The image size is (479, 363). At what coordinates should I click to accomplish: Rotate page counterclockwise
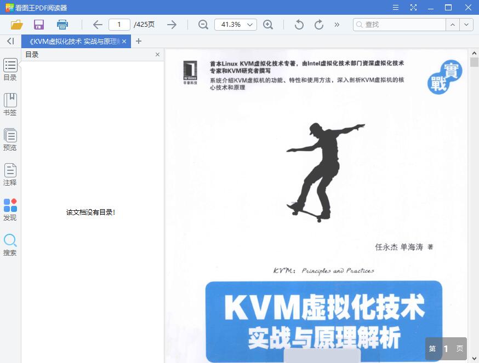(x=299, y=25)
